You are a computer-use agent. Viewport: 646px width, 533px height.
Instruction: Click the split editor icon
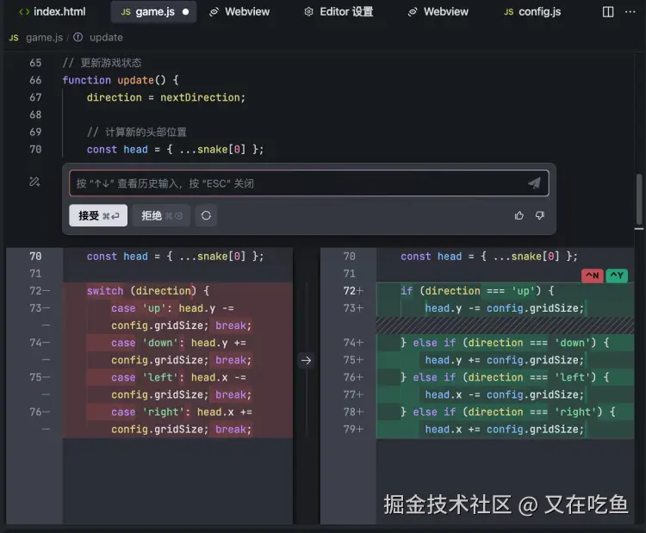click(608, 11)
